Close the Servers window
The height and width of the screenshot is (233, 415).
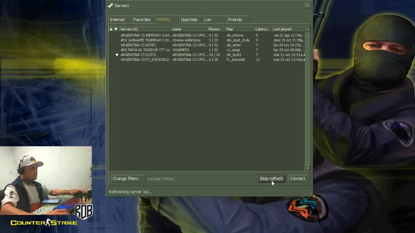(308, 6)
